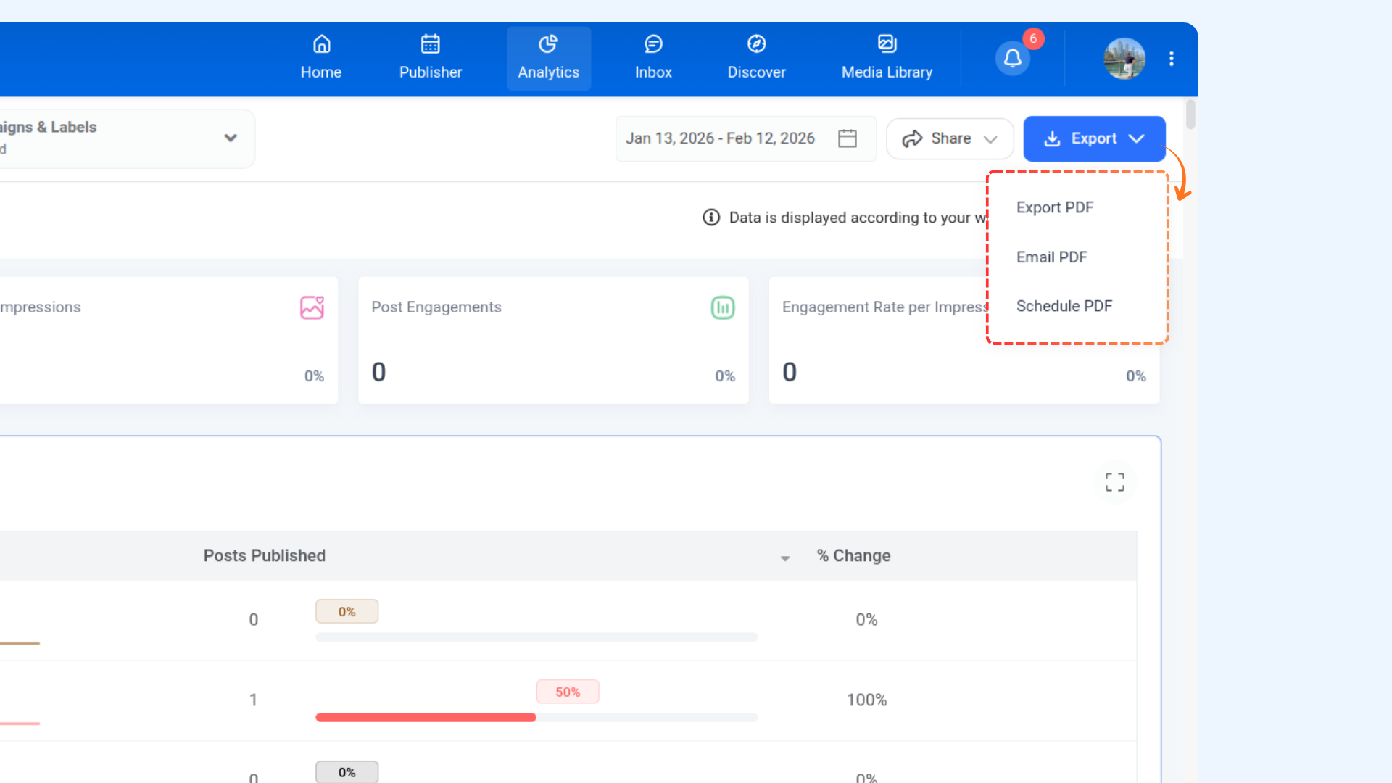The height and width of the screenshot is (783, 1392).
Task: Select Export PDF menu option
Action: pos(1055,207)
